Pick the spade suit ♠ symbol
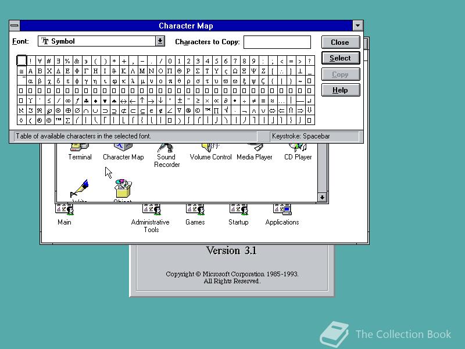The image size is (465, 349). coord(114,100)
